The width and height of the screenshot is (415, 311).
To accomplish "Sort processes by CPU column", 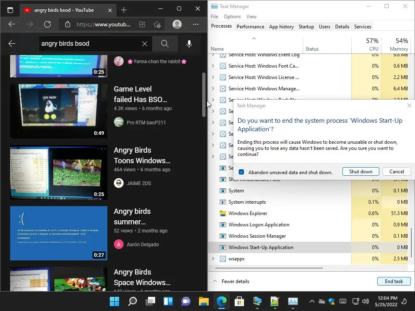I will [x=366, y=45].
